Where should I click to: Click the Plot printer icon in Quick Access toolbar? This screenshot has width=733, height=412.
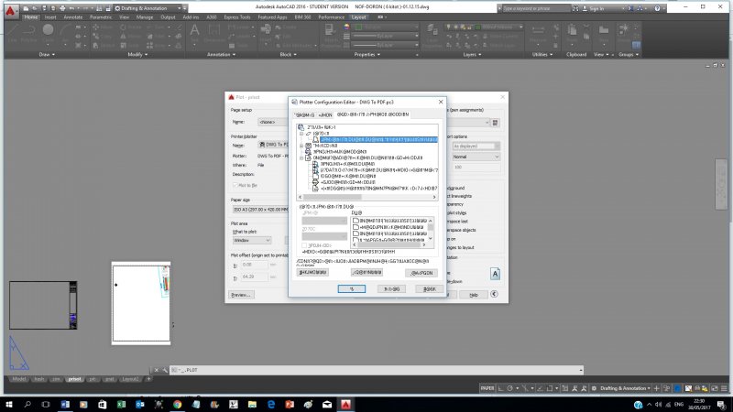62,8
